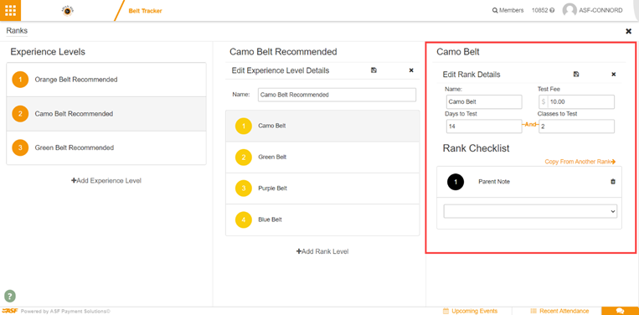
Task: Toggle the And condition between fields
Action: (x=530, y=124)
